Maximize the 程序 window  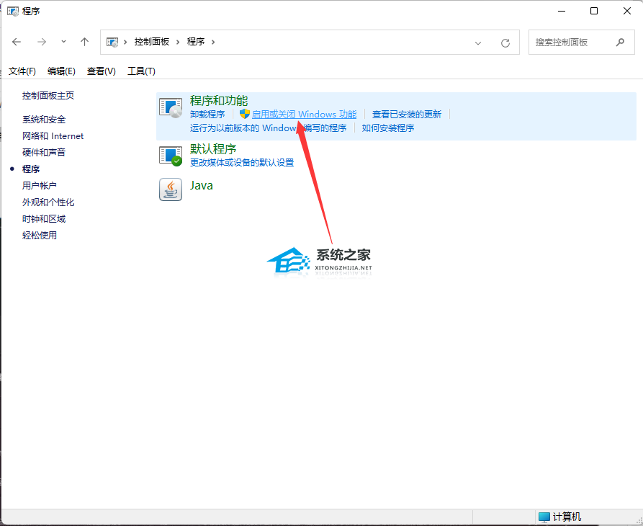pyautogui.click(x=594, y=11)
